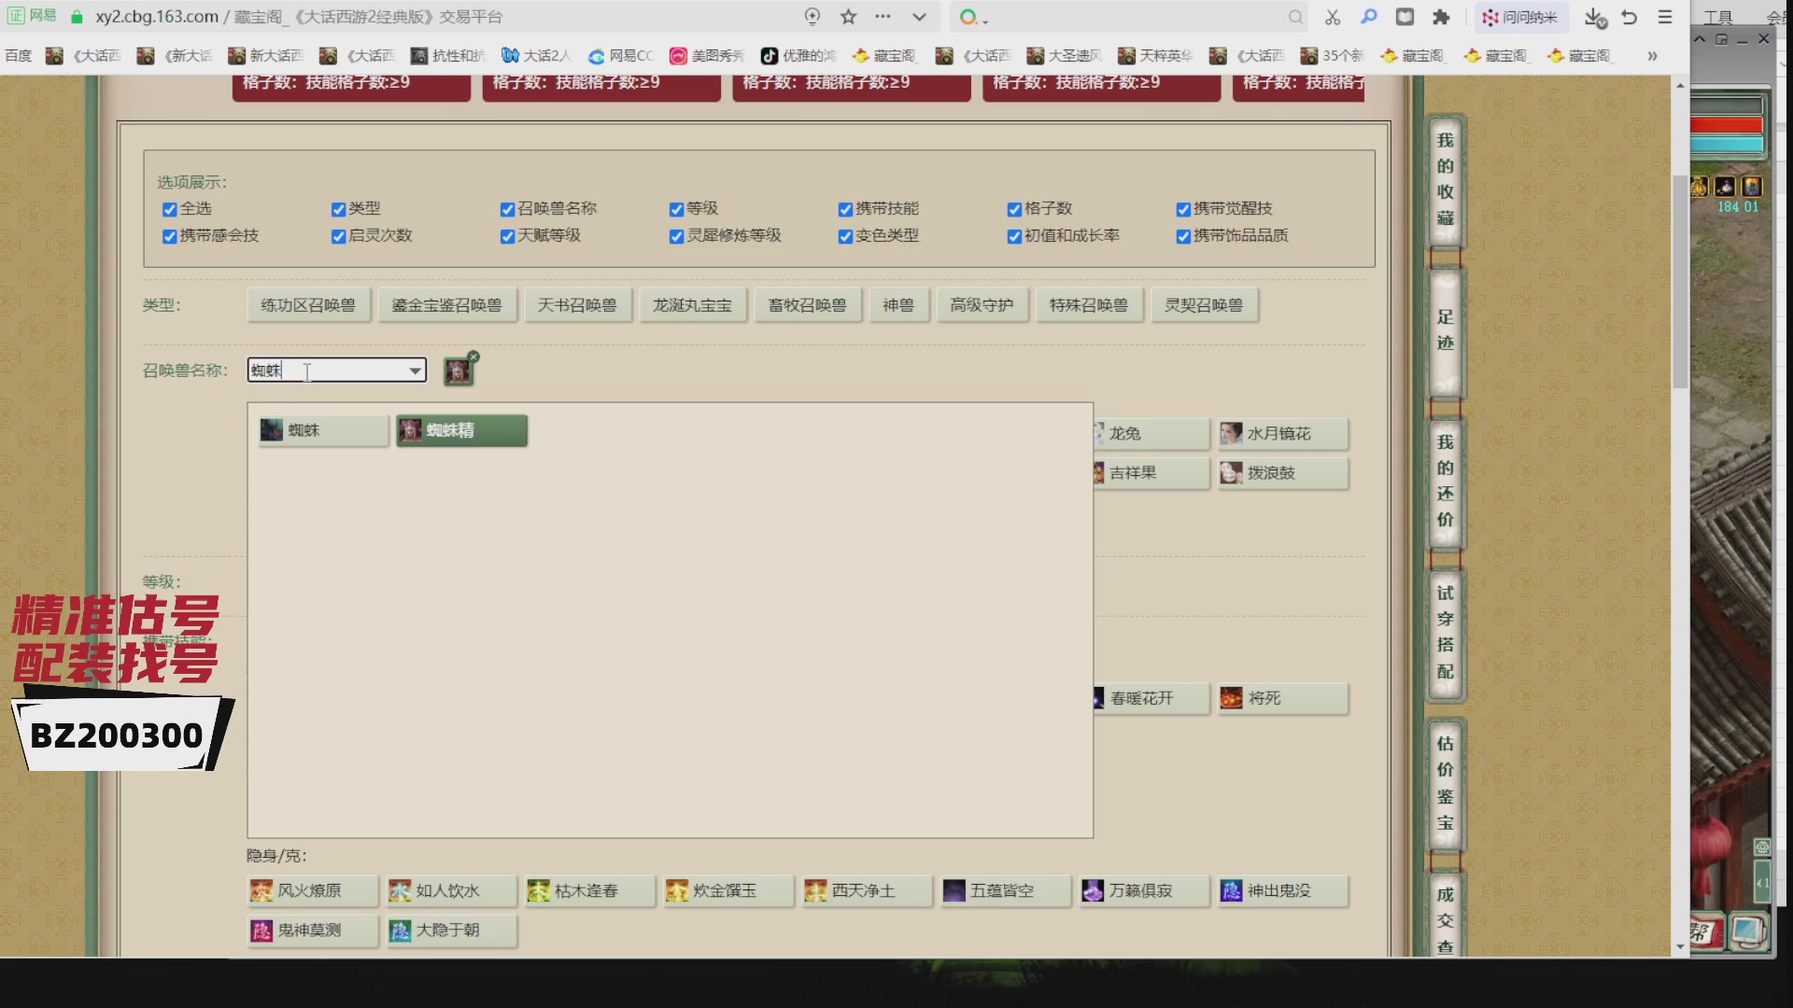The width and height of the screenshot is (1793, 1008).
Task: Disable the 变色类型 filter checkbox
Action: point(846,237)
